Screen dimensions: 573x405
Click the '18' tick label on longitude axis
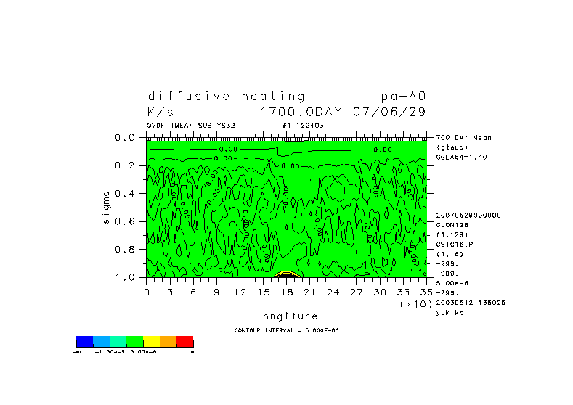tap(287, 292)
